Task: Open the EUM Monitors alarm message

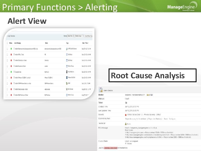Action: pyautogui.click(x=21, y=95)
